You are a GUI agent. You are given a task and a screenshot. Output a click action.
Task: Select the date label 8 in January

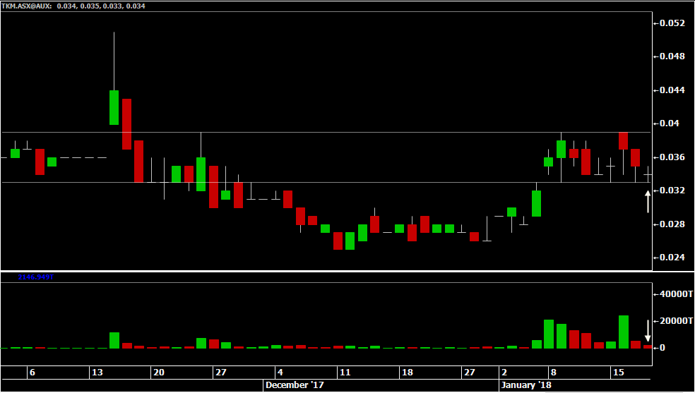pos(554,373)
